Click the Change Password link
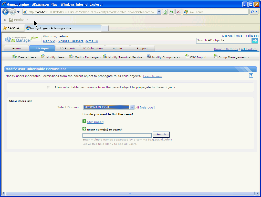The image size is (261, 197). tap(71, 41)
